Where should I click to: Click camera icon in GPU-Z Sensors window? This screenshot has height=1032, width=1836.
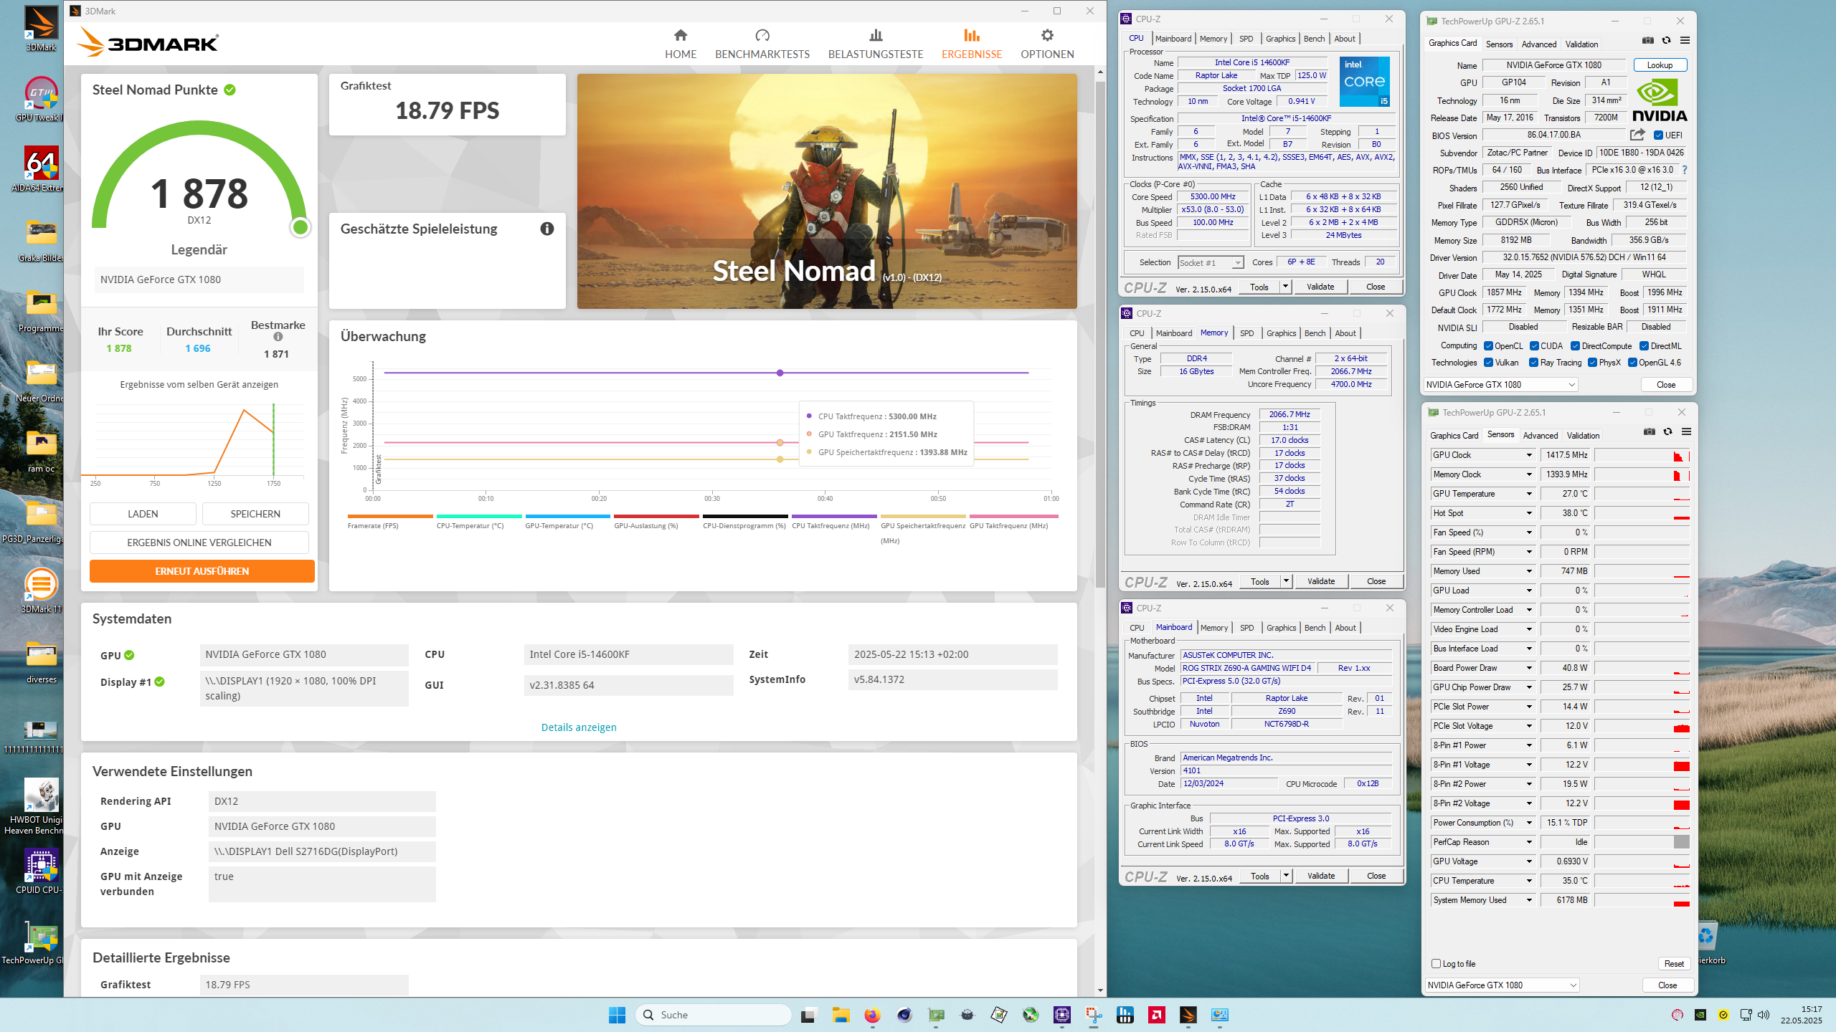pyautogui.click(x=1650, y=432)
